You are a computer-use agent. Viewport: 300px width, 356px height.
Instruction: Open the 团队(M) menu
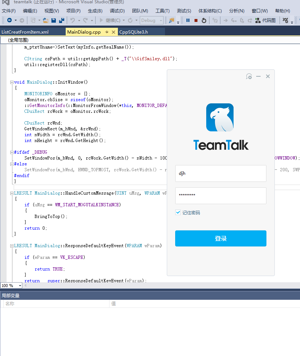click(x=140, y=11)
